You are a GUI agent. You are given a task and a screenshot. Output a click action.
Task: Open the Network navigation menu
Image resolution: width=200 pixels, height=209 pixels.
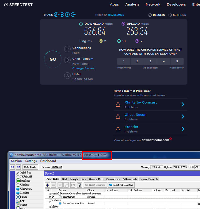tap(153, 4)
